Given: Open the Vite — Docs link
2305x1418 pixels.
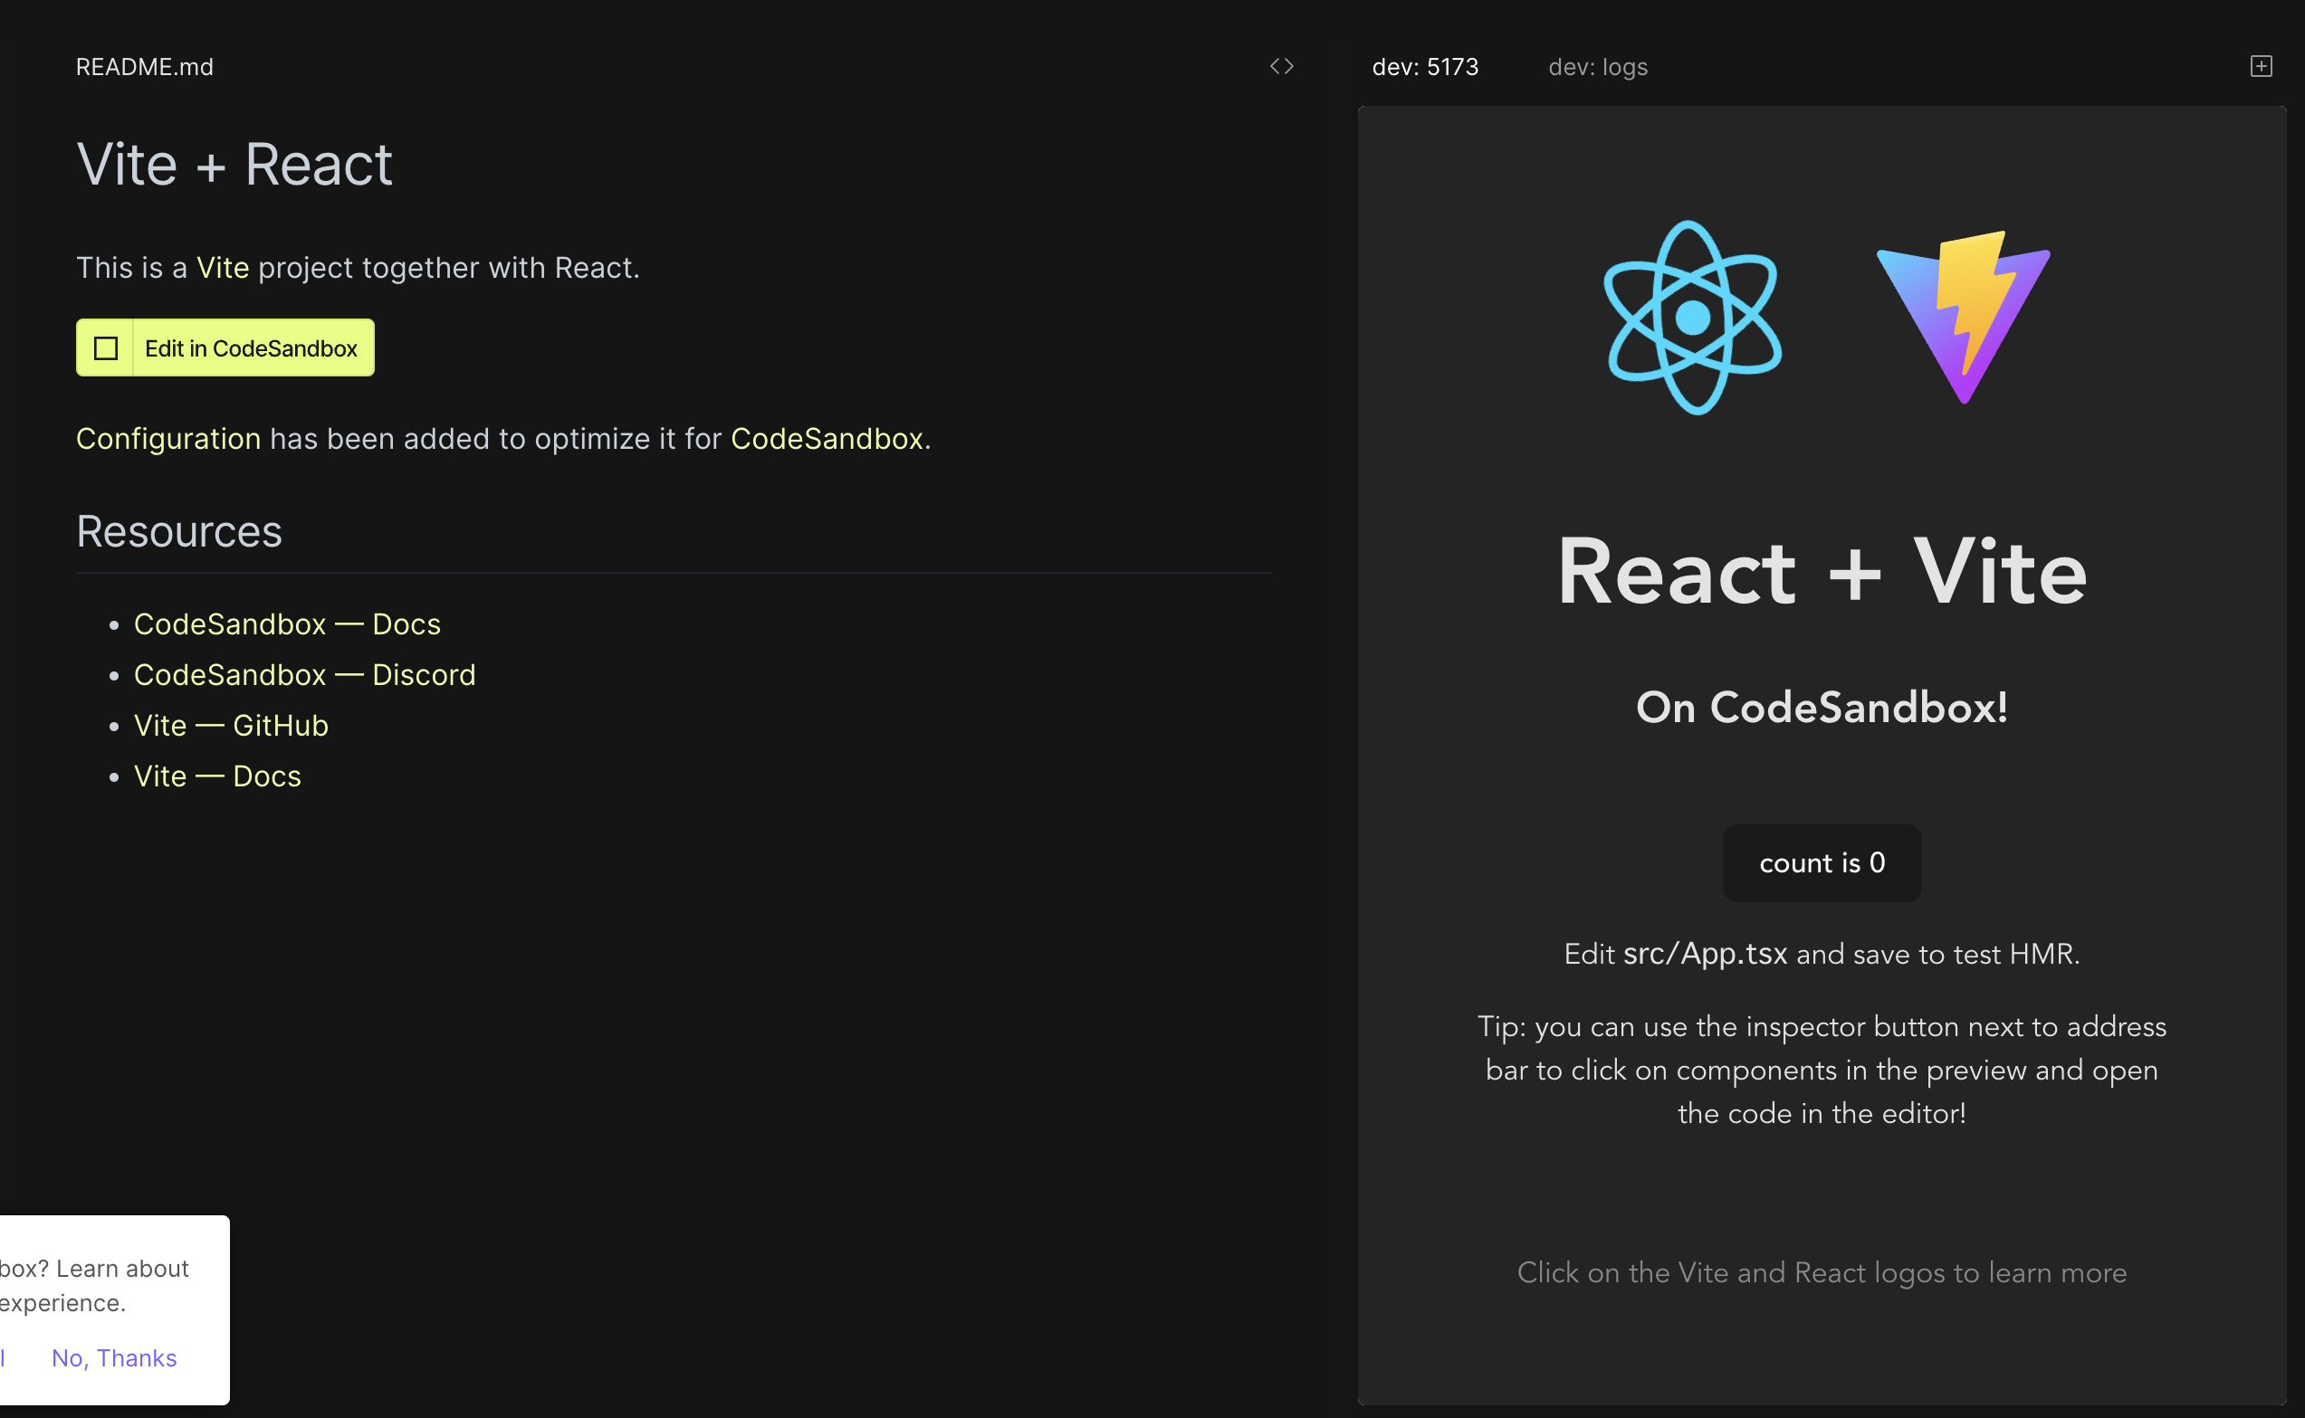Looking at the screenshot, I should point(217,776).
